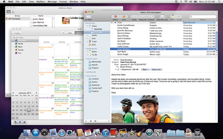This screenshot has width=223, height=139.
Task: Compose with the New Message icon
Action: (x=162, y=16)
